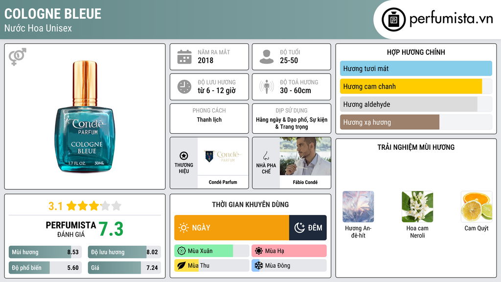Click the sun icon in Ngày bar

(183, 228)
